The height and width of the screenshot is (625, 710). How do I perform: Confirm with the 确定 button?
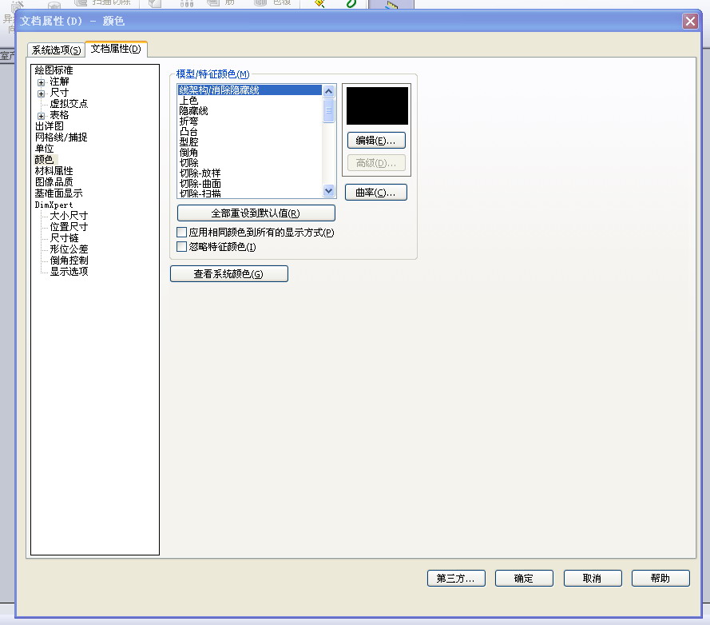(x=525, y=579)
